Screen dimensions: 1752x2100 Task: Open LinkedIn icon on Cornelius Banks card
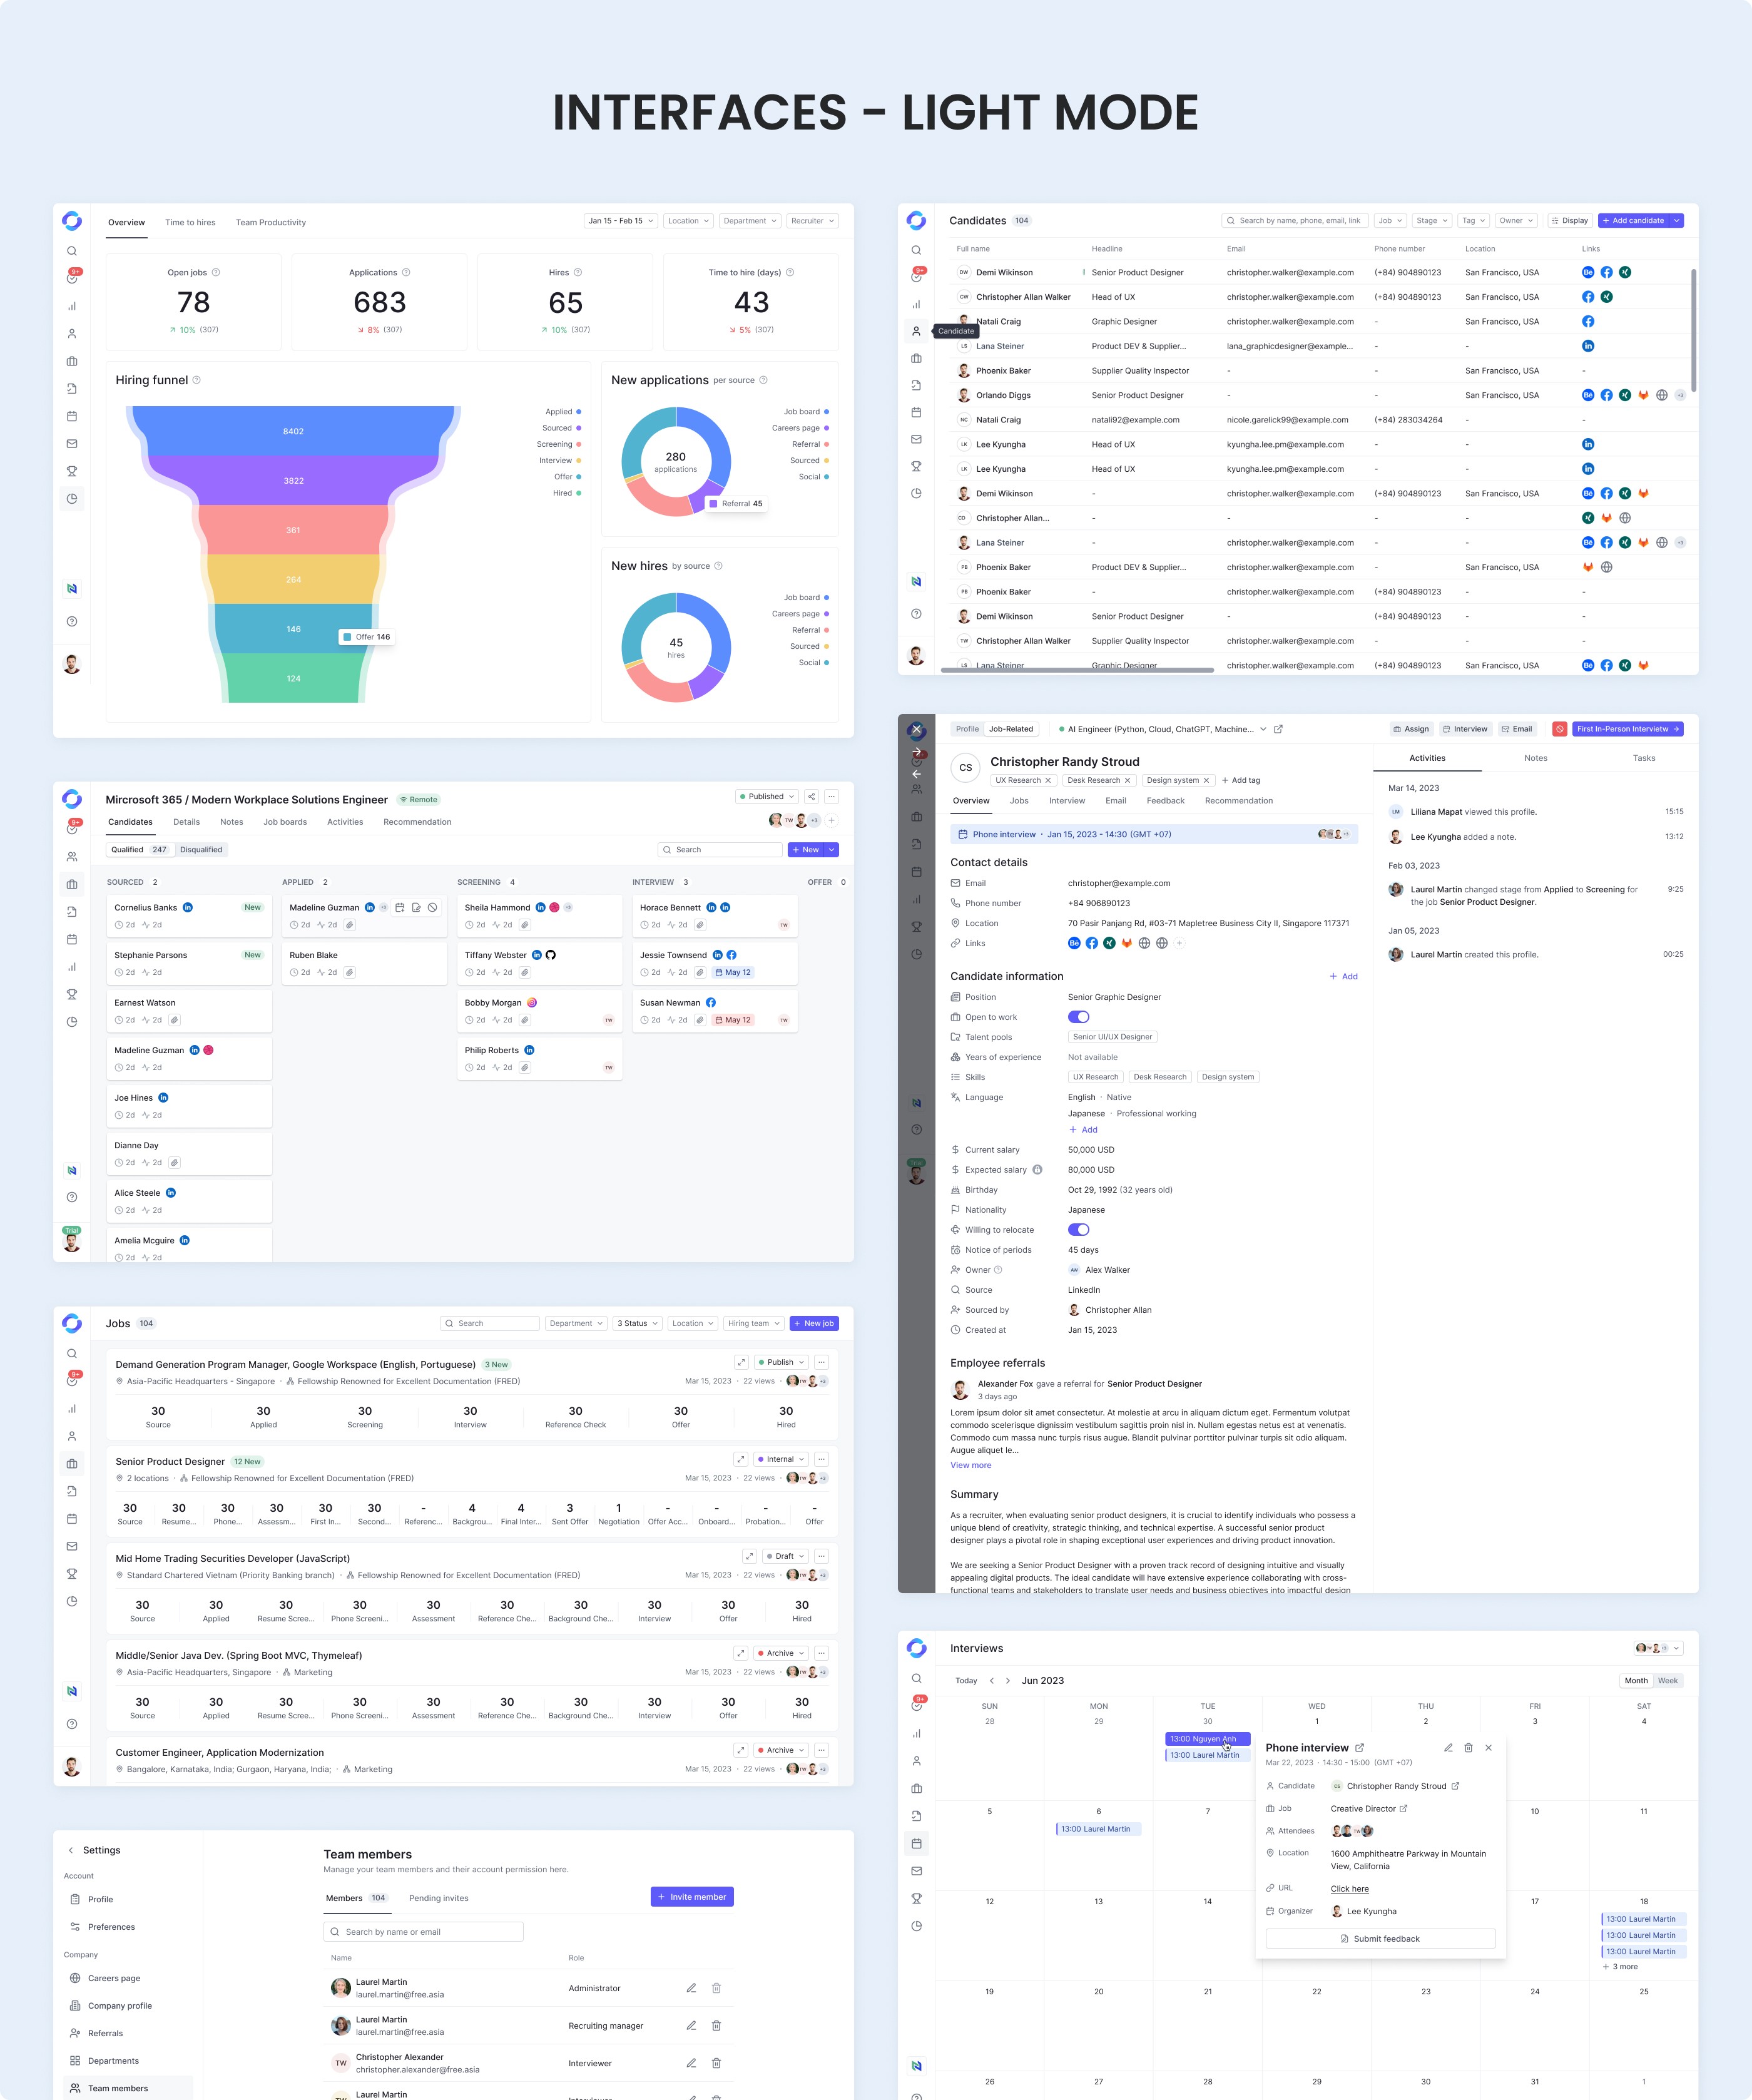[x=188, y=908]
